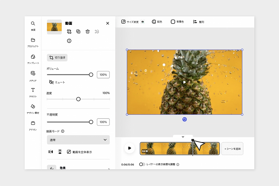Click the play icon on the canvas video
The height and width of the screenshot is (186, 279).
coord(184,82)
